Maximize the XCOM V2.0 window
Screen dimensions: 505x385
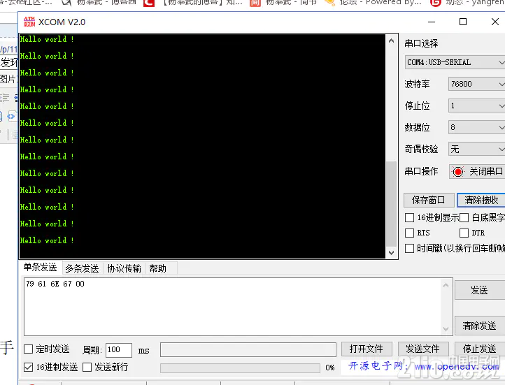463,22
